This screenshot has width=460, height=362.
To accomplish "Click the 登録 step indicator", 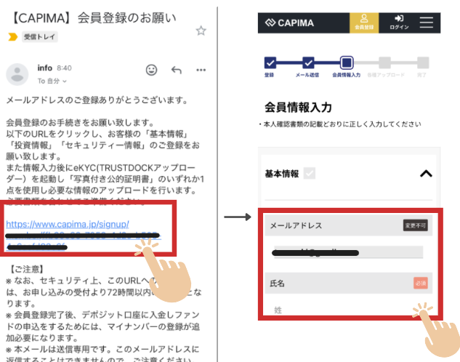I will (270, 63).
